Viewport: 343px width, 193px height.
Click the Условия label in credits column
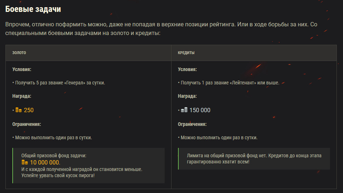point(187,69)
